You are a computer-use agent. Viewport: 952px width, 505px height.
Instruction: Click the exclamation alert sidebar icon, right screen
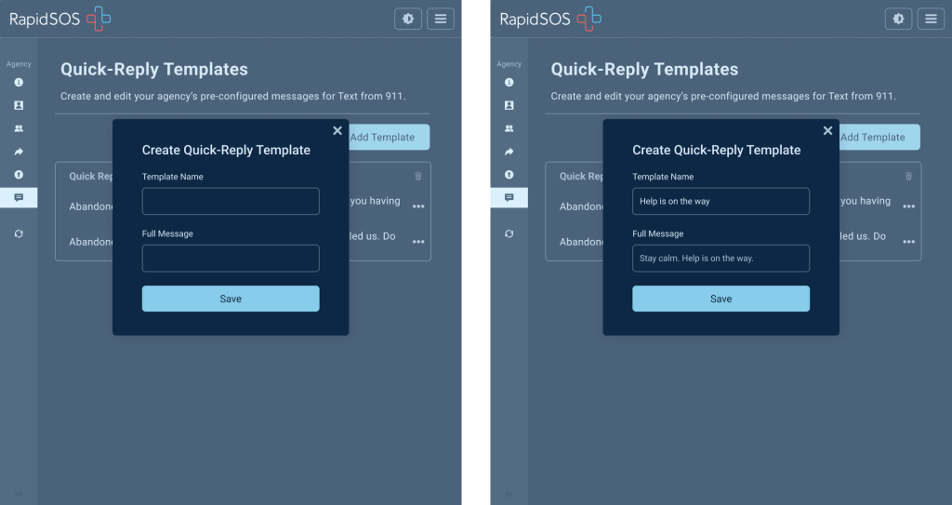[x=509, y=175]
